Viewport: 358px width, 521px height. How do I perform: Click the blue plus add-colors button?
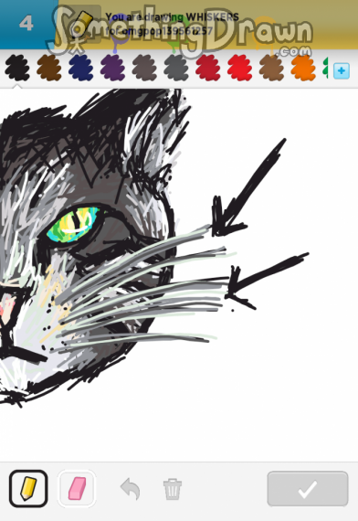pos(342,70)
